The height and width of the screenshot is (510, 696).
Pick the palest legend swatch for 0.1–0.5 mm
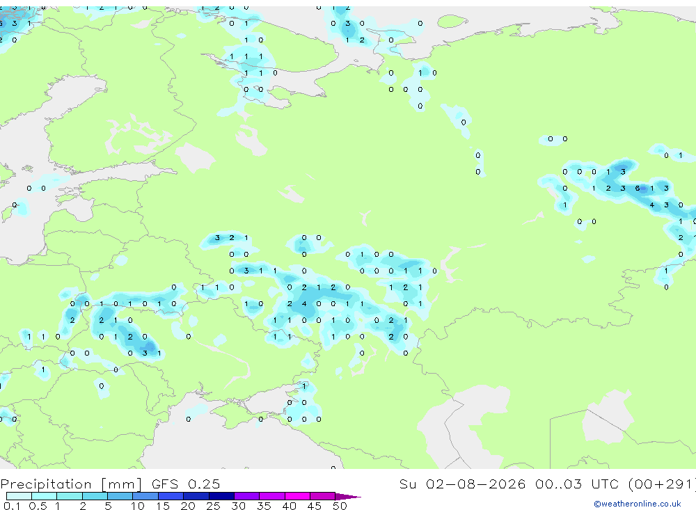(19, 496)
